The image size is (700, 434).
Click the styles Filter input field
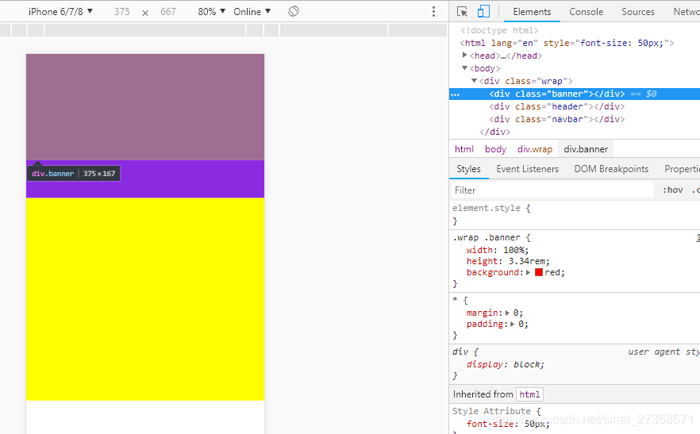pyautogui.click(x=552, y=190)
